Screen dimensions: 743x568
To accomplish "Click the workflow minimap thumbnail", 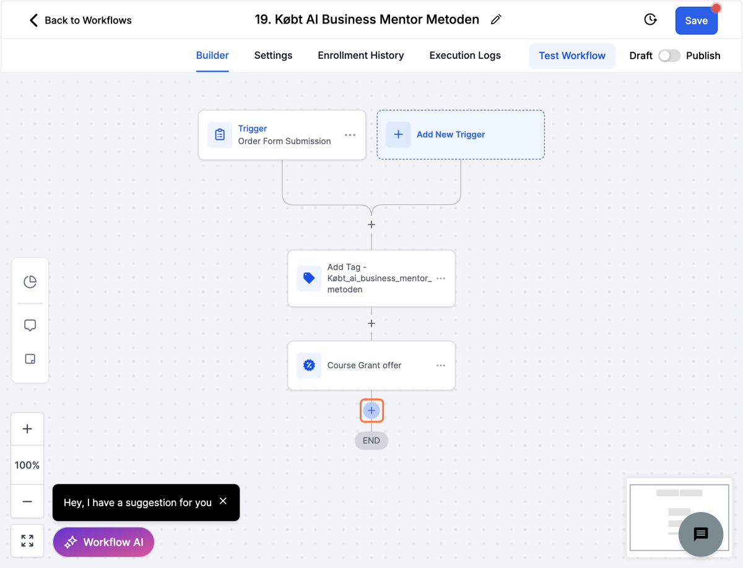I will coord(679,517).
